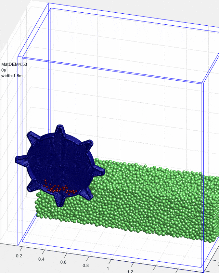Click the axis tick label 1
Screen dimensions: 219x273
click(x=108, y=269)
